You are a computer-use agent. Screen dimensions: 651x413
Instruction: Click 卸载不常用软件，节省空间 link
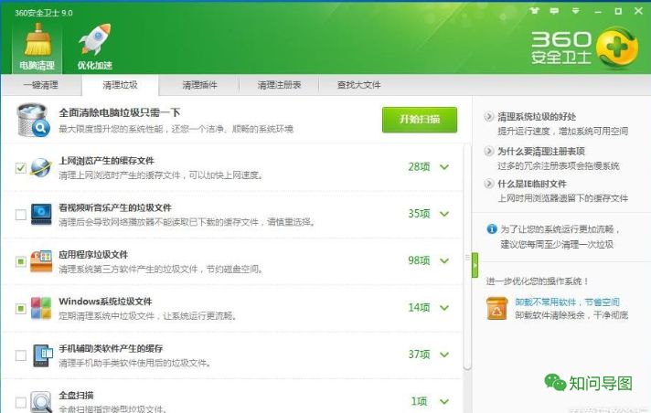567,302
